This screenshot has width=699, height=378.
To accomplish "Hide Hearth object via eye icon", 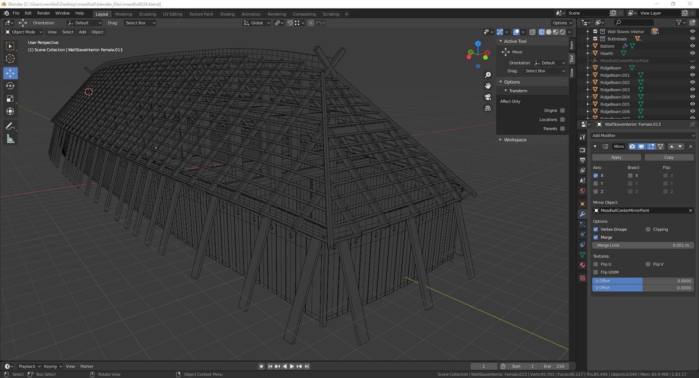I will click(693, 54).
